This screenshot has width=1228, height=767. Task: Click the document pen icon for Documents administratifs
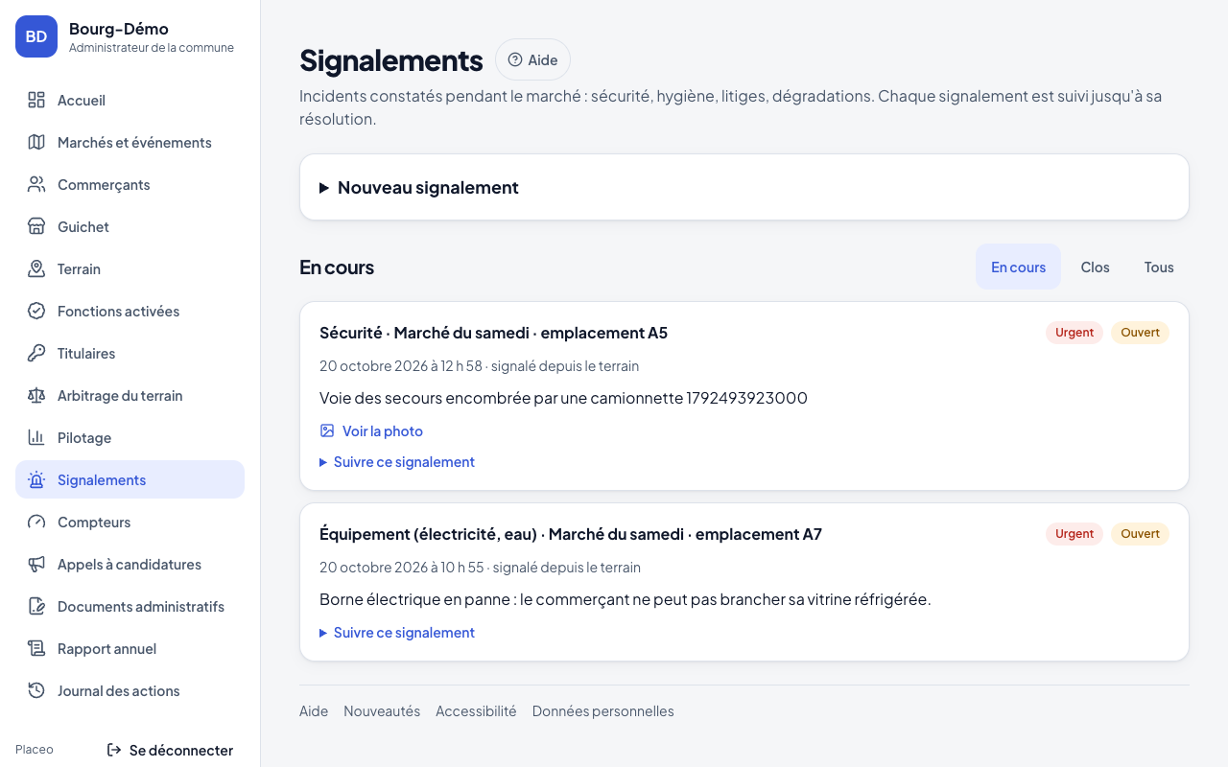point(36,606)
